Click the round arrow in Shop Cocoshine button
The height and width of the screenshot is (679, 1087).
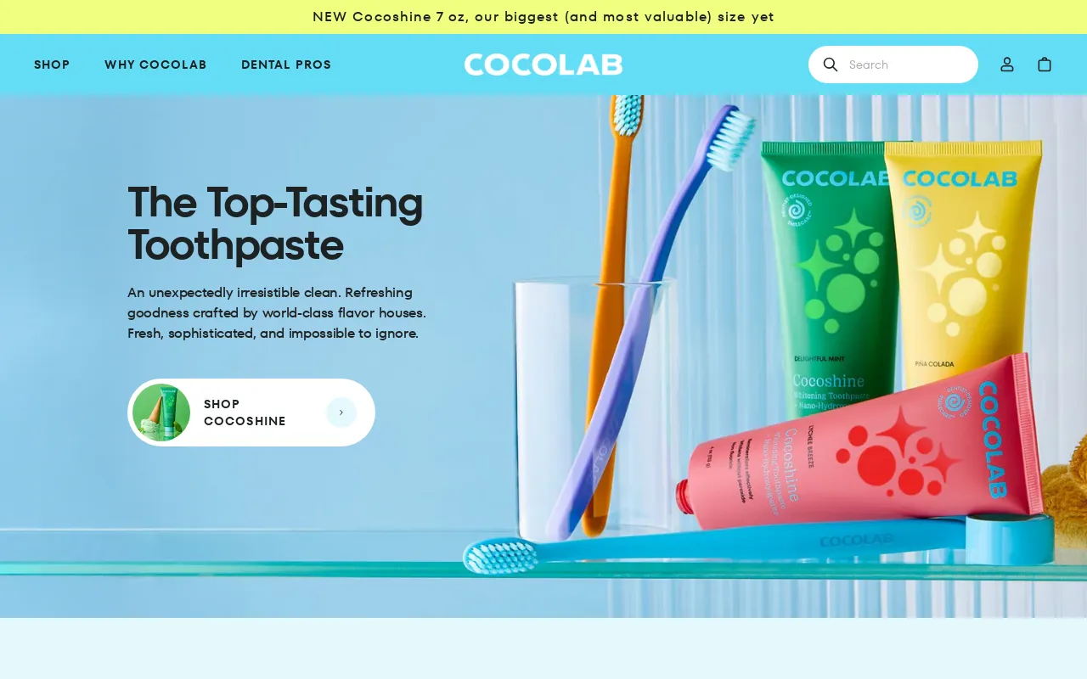coord(341,412)
